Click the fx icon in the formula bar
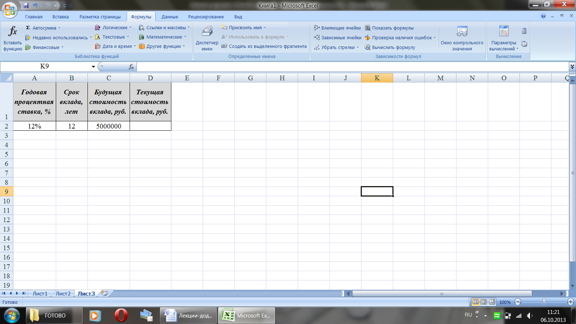Screen dimensions: 576x324 click(x=131, y=67)
